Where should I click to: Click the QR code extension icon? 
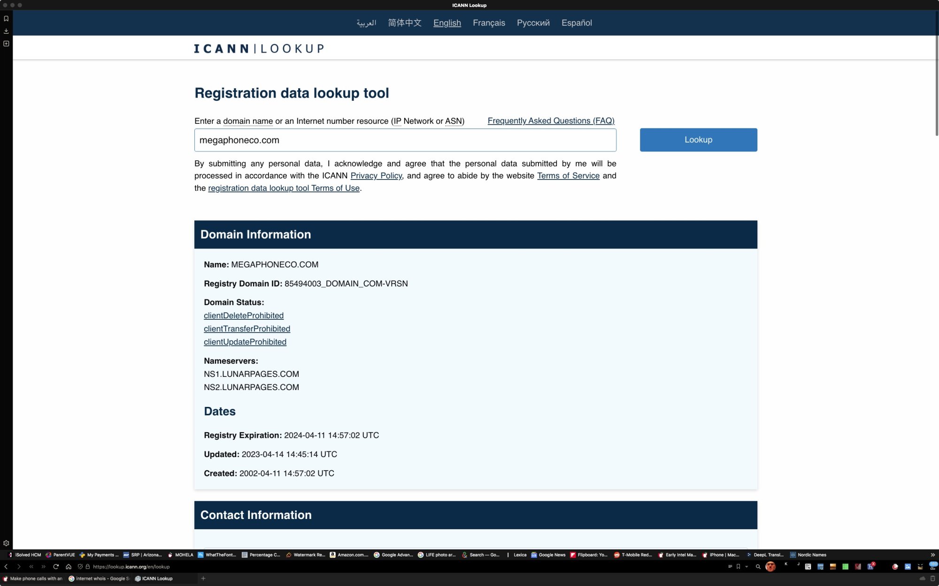point(808,566)
